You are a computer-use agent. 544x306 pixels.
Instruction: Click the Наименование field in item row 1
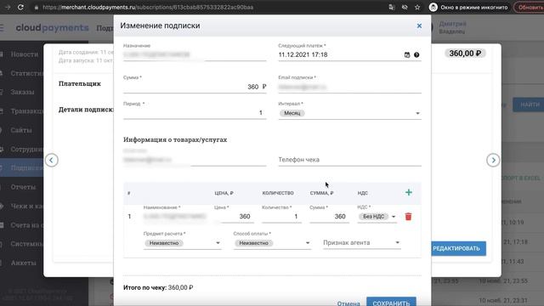pos(175,217)
